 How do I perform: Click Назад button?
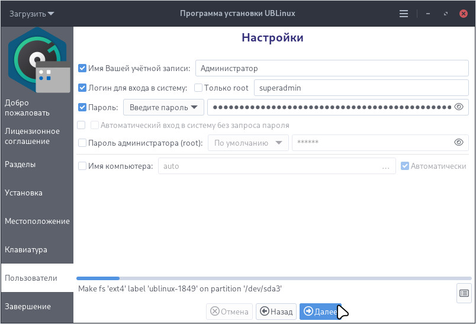(276, 312)
